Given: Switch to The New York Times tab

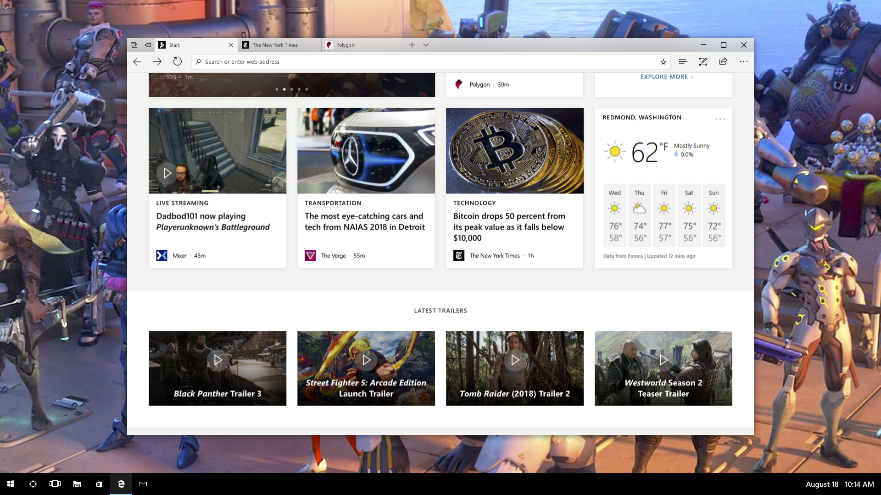Looking at the screenshot, I should [280, 45].
